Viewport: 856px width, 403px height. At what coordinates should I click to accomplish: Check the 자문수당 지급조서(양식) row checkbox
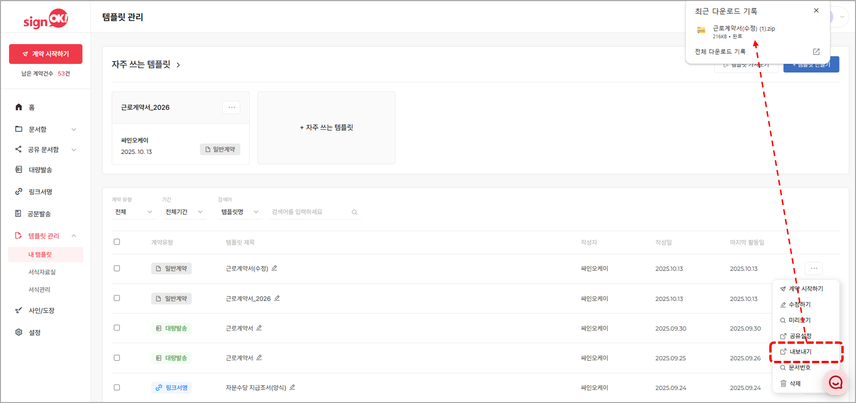(117, 387)
